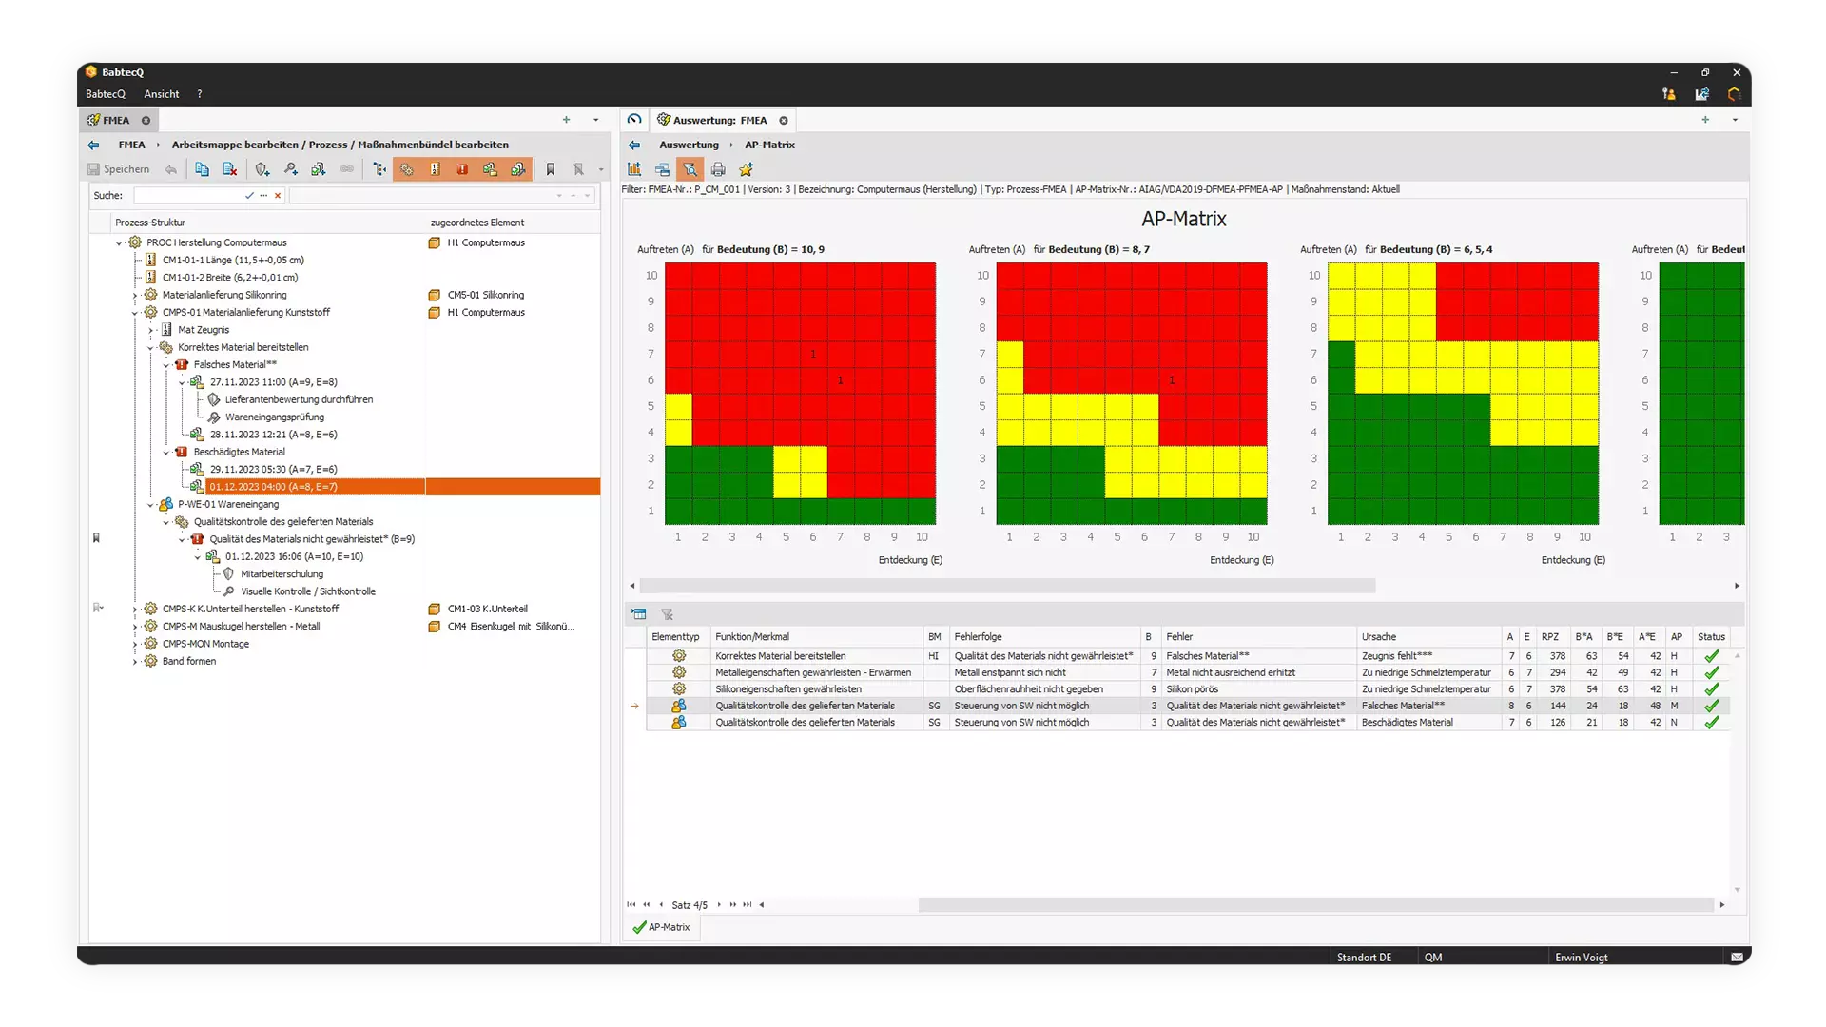This screenshot has width=1826, height=1027.
Task: Click the undo arrow next to Speichern
Action: (x=171, y=169)
